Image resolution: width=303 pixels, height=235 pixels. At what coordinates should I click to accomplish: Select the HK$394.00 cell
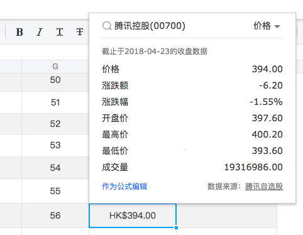pyautogui.click(x=133, y=216)
